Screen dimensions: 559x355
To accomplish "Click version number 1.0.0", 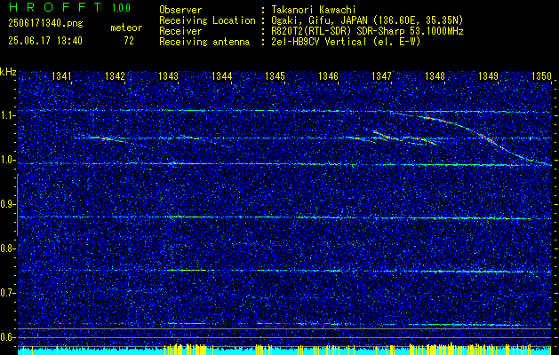I will [x=121, y=8].
